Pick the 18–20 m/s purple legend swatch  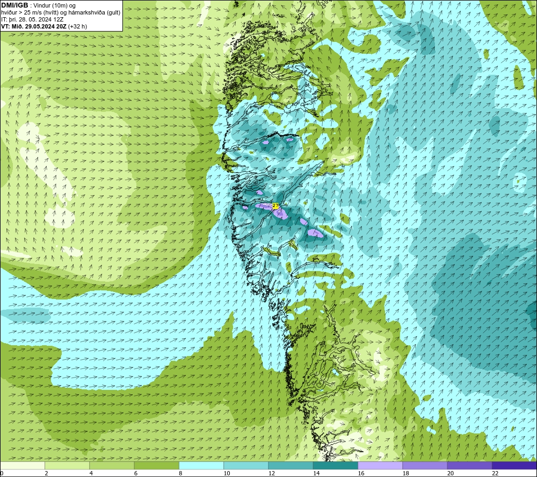(x=425, y=466)
